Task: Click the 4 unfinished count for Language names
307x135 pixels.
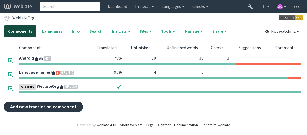Action: [155, 73]
